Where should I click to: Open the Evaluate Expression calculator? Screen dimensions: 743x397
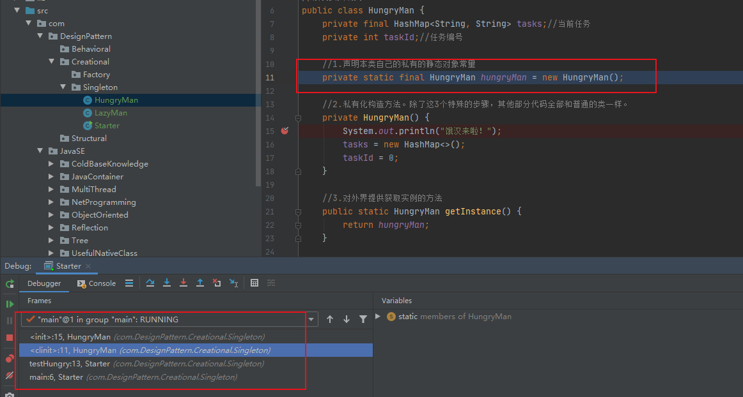254,283
